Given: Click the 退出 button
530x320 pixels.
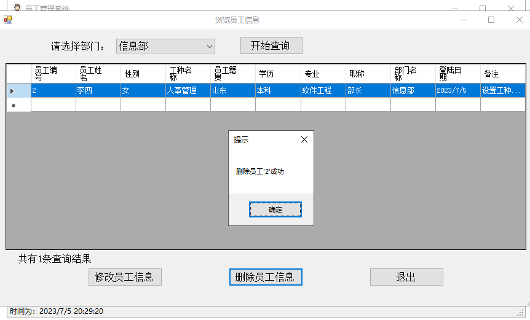Looking at the screenshot, I should click(406, 277).
